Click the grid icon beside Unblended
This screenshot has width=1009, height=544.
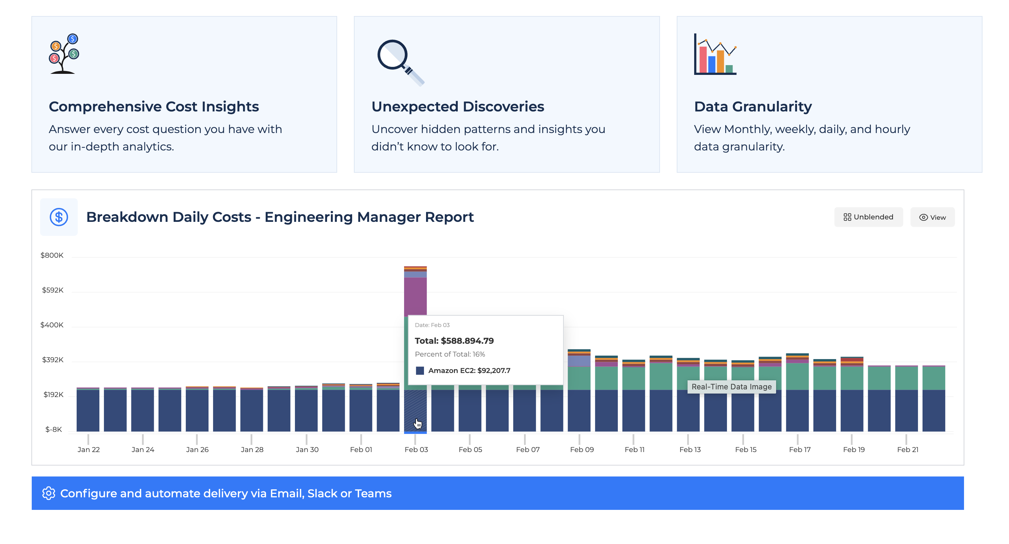[x=847, y=217]
